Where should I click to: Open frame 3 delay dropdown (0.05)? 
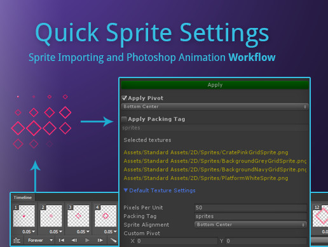(x=83, y=232)
